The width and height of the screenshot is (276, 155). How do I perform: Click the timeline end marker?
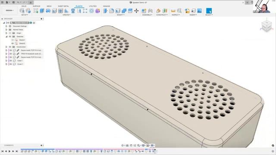155,151
